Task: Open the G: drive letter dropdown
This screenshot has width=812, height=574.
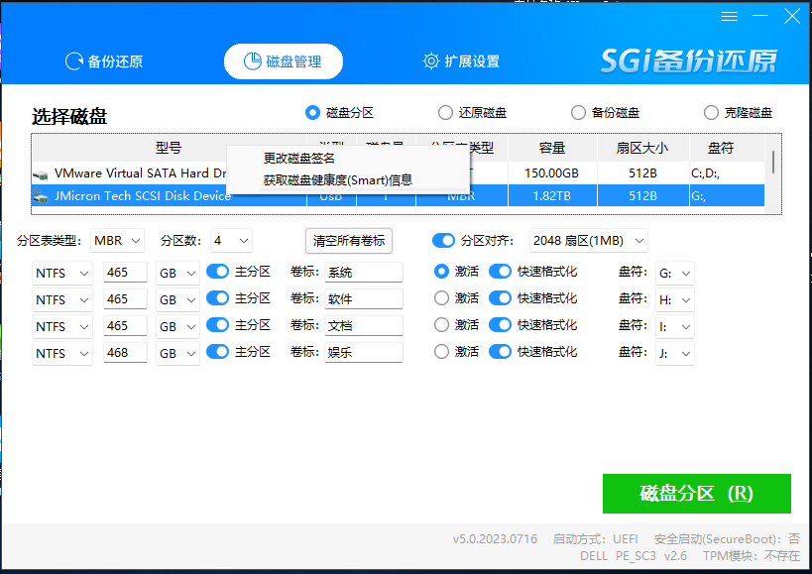Action: tap(675, 273)
